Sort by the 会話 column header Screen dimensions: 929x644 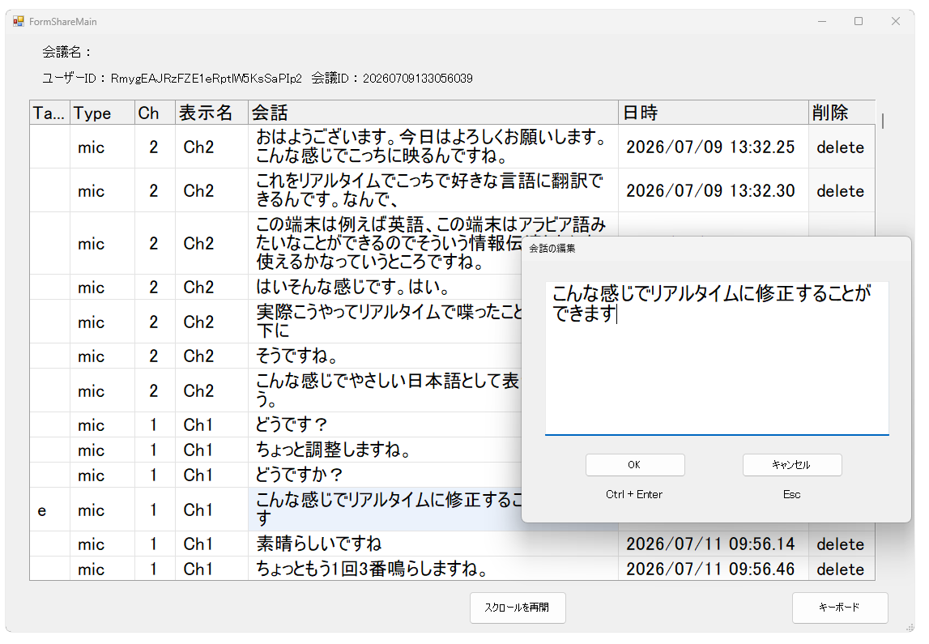point(433,113)
